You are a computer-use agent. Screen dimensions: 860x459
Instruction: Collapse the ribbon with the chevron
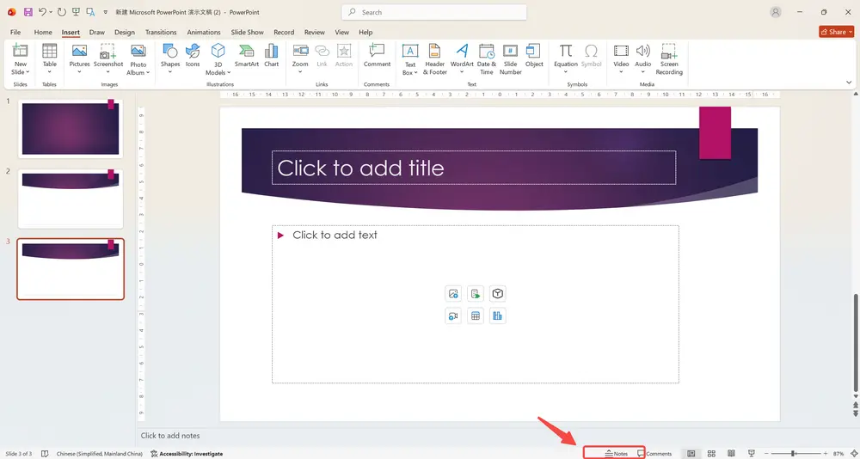tap(849, 83)
